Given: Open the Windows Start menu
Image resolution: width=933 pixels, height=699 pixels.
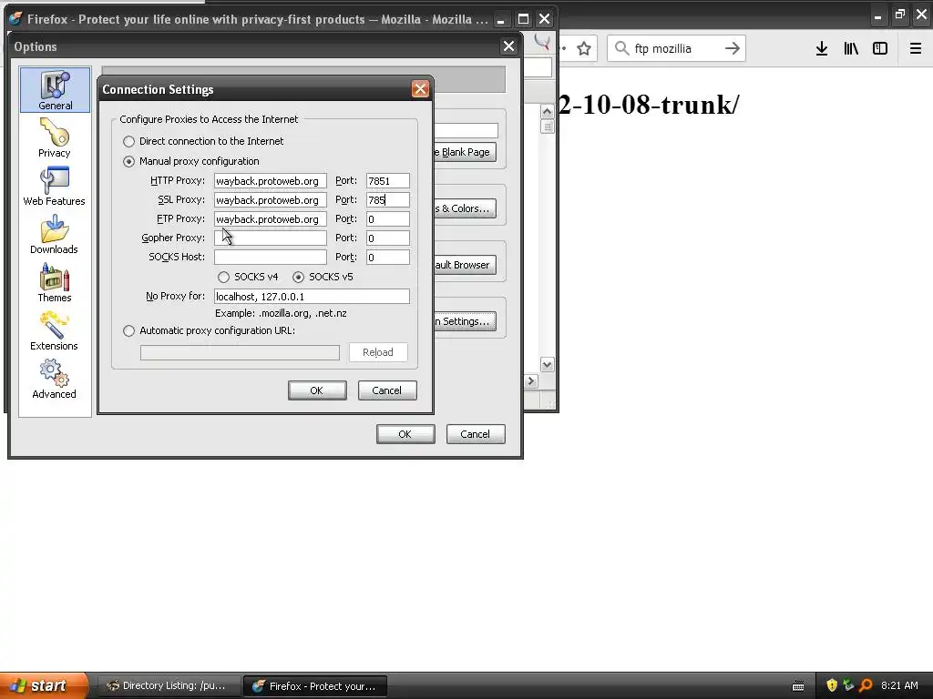Looking at the screenshot, I should 44,685.
